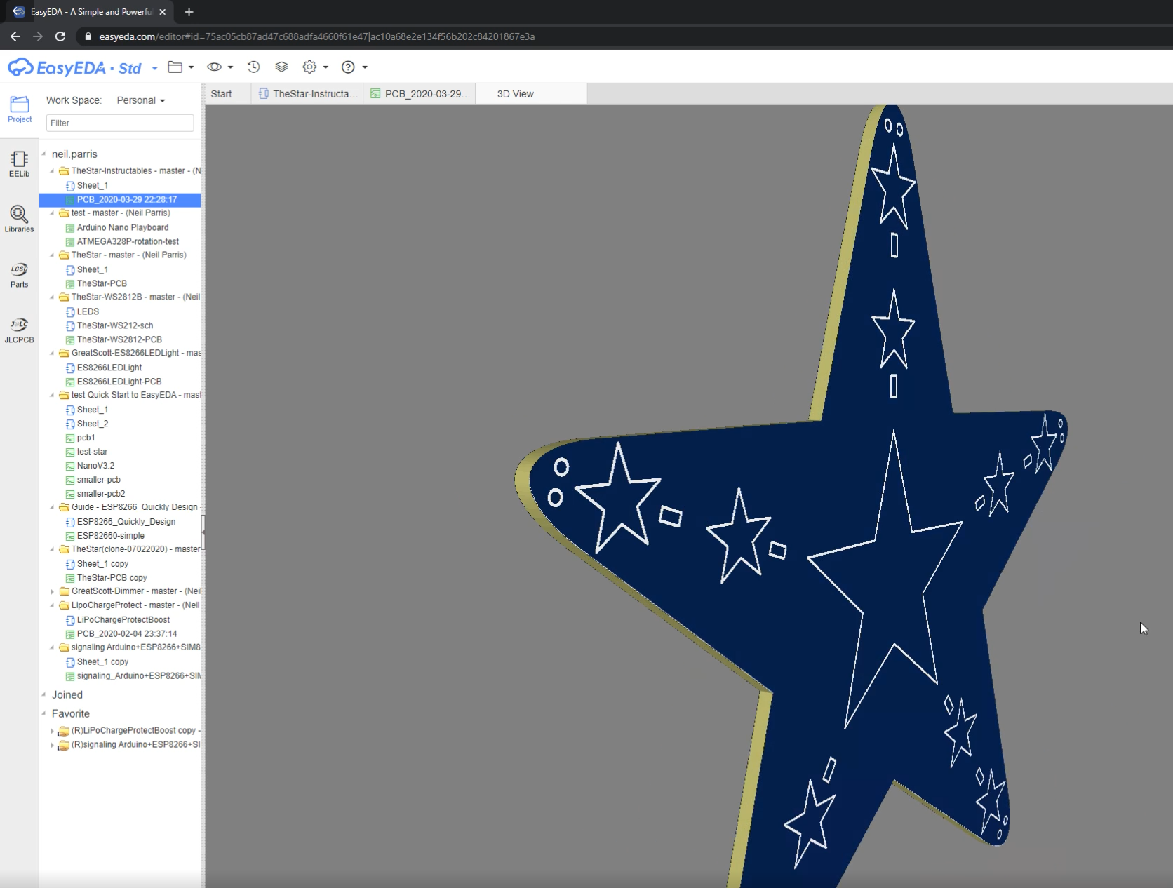Open the Layers tool in the toolbar

[281, 67]
